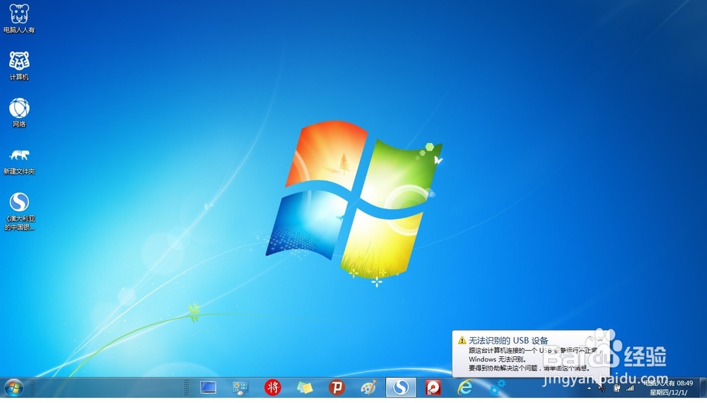Image resolution: width=707 pixels, height=403 pixels.
Task: Open the clock showing 08:49
Action: point(684,383)
